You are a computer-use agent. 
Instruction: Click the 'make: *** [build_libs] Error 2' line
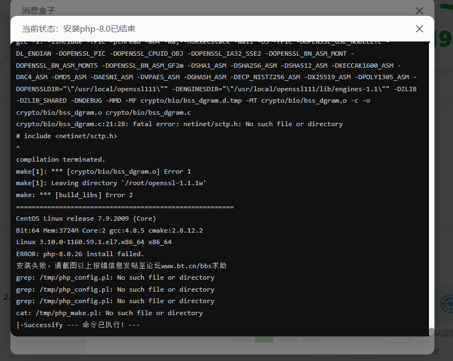pos(75,195)
